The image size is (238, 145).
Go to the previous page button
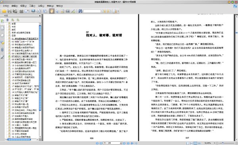pyautogui.click(x=101, y=143)
